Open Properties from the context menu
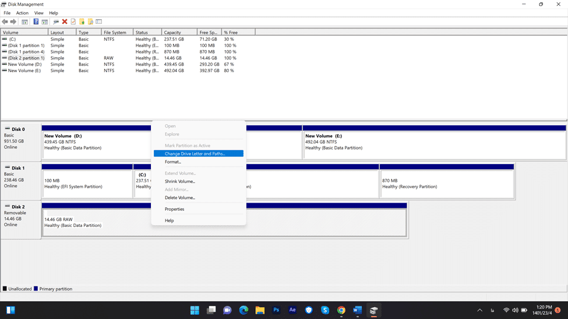568x319 pixels. (x=199, y=209)
